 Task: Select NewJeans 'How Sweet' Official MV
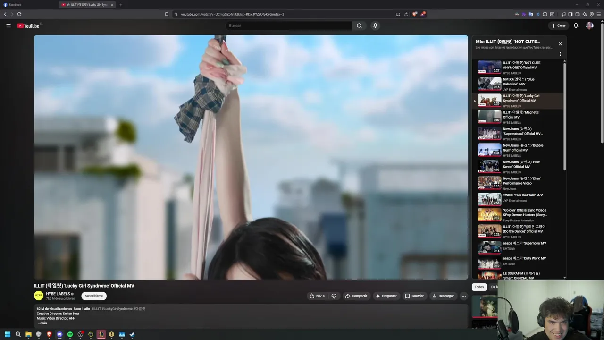click(518, 167)
